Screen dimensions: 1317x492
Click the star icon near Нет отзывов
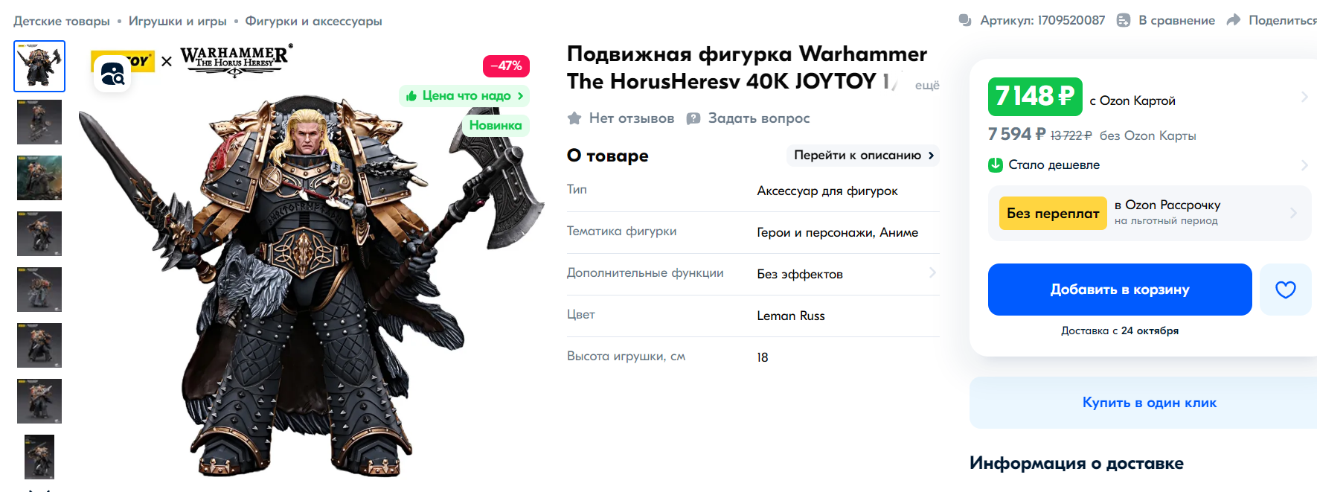(574, 118)
